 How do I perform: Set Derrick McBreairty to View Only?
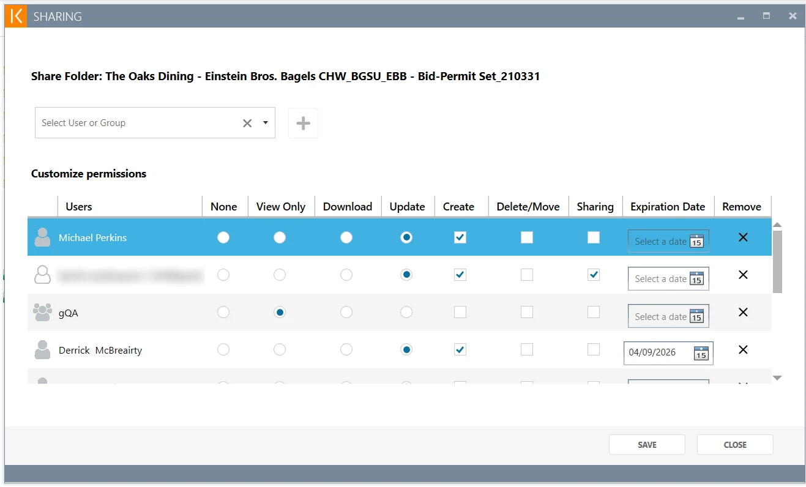pos(280,349)
